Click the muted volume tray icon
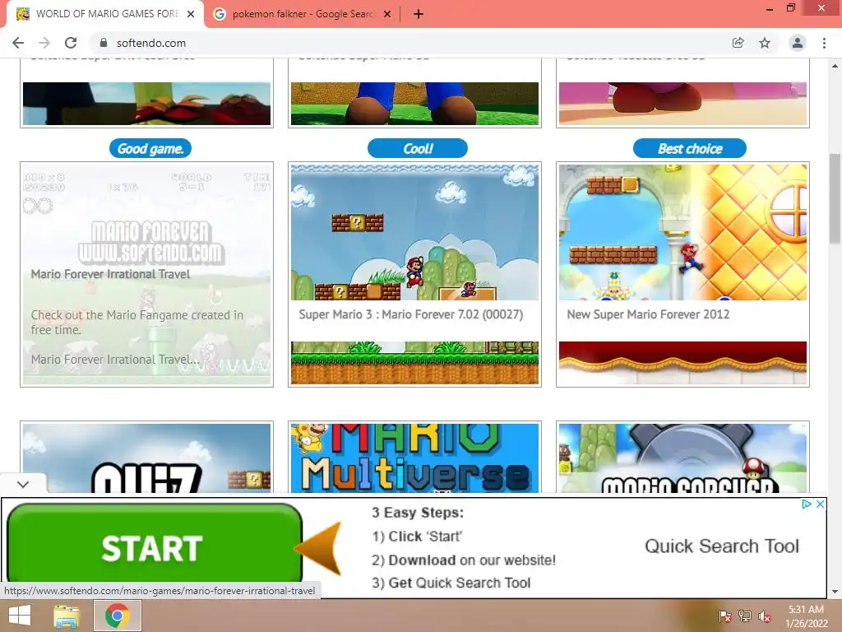Viewport: 842px width, 632px height. pyautogui.click(x=764, y=616)
